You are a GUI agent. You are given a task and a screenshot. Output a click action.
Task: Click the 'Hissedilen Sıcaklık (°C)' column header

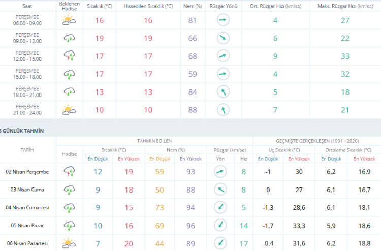pyautogui.click(x=147, y=6)
